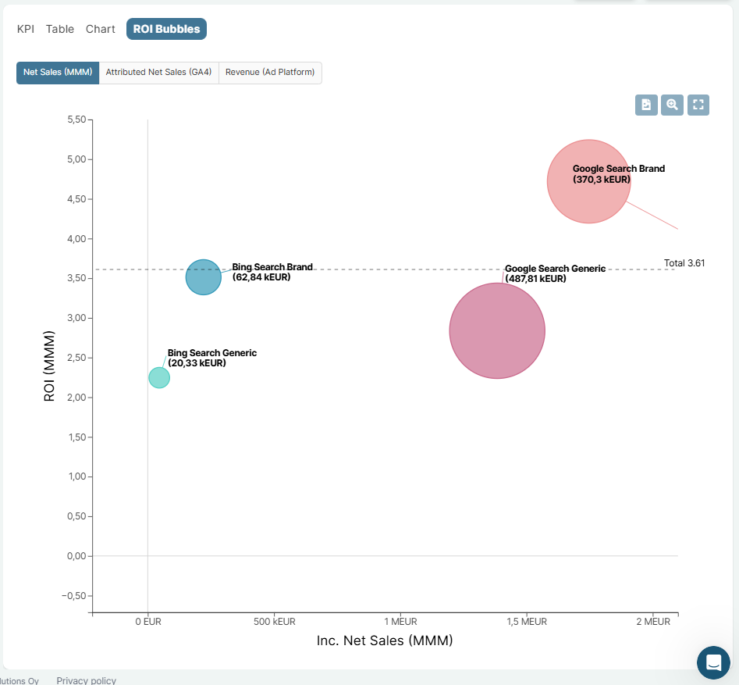Select Revenue (Ad Platform) metric
739x685 pixels.
click(270, 73)
